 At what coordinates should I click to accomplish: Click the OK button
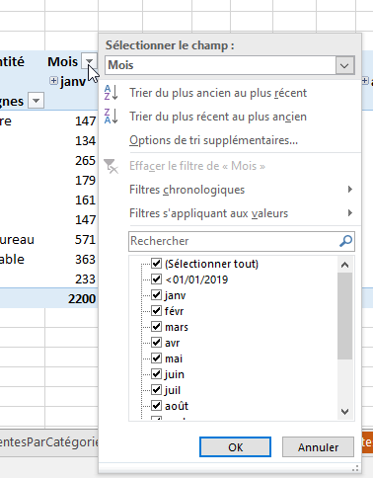(x=235, y=447)
